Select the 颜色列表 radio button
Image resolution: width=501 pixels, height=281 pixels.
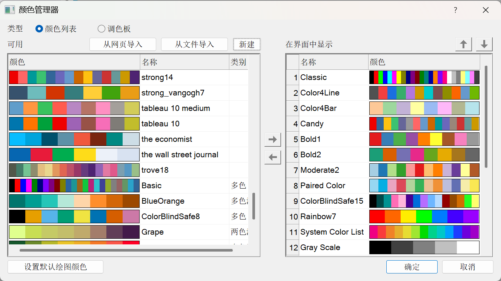pos(39,29)
